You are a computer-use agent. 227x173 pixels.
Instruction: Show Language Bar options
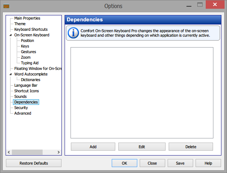(26, 85)
